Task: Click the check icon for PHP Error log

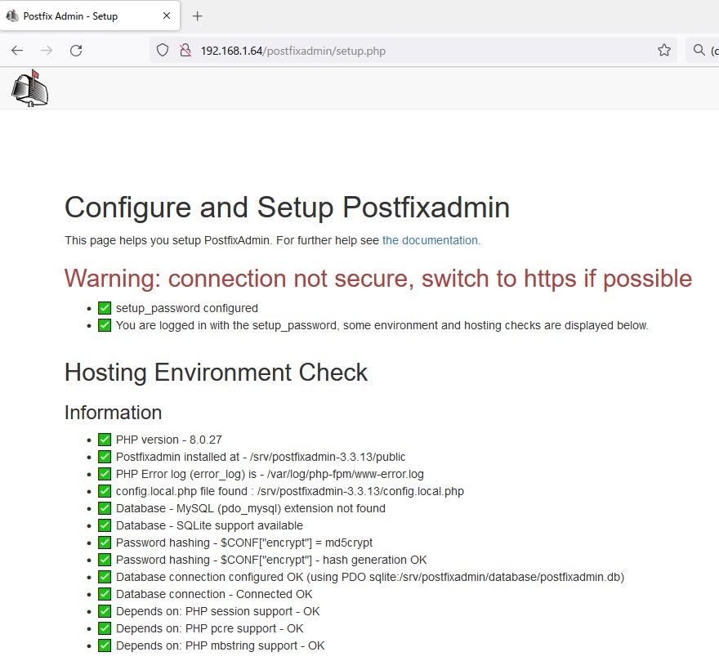Action: 105,474
